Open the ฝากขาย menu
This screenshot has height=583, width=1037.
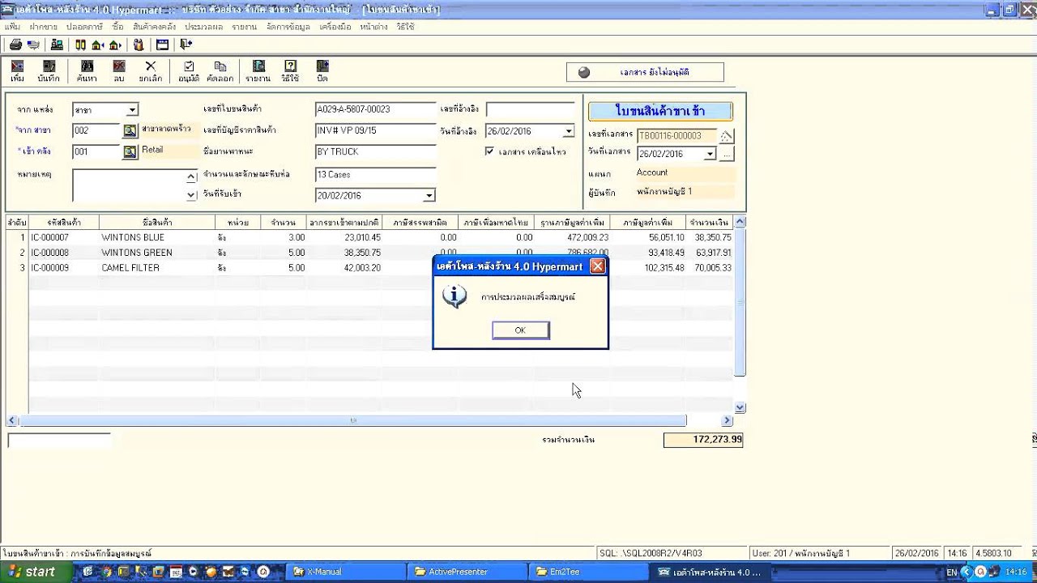pos(43,27)
